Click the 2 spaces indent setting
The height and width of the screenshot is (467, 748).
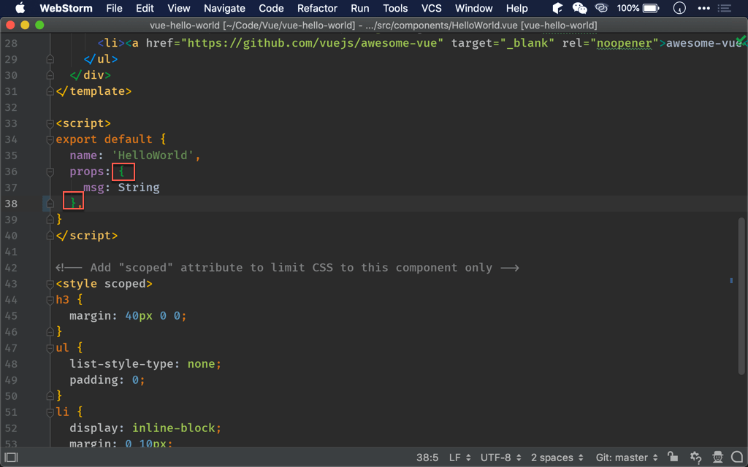557,458
